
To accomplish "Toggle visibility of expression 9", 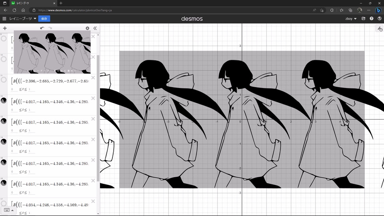I will pos(4,39).
